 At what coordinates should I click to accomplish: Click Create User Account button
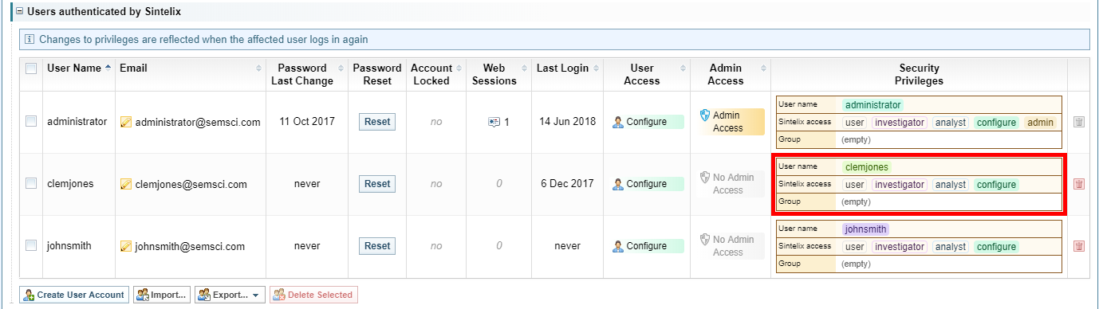[74, 295]
